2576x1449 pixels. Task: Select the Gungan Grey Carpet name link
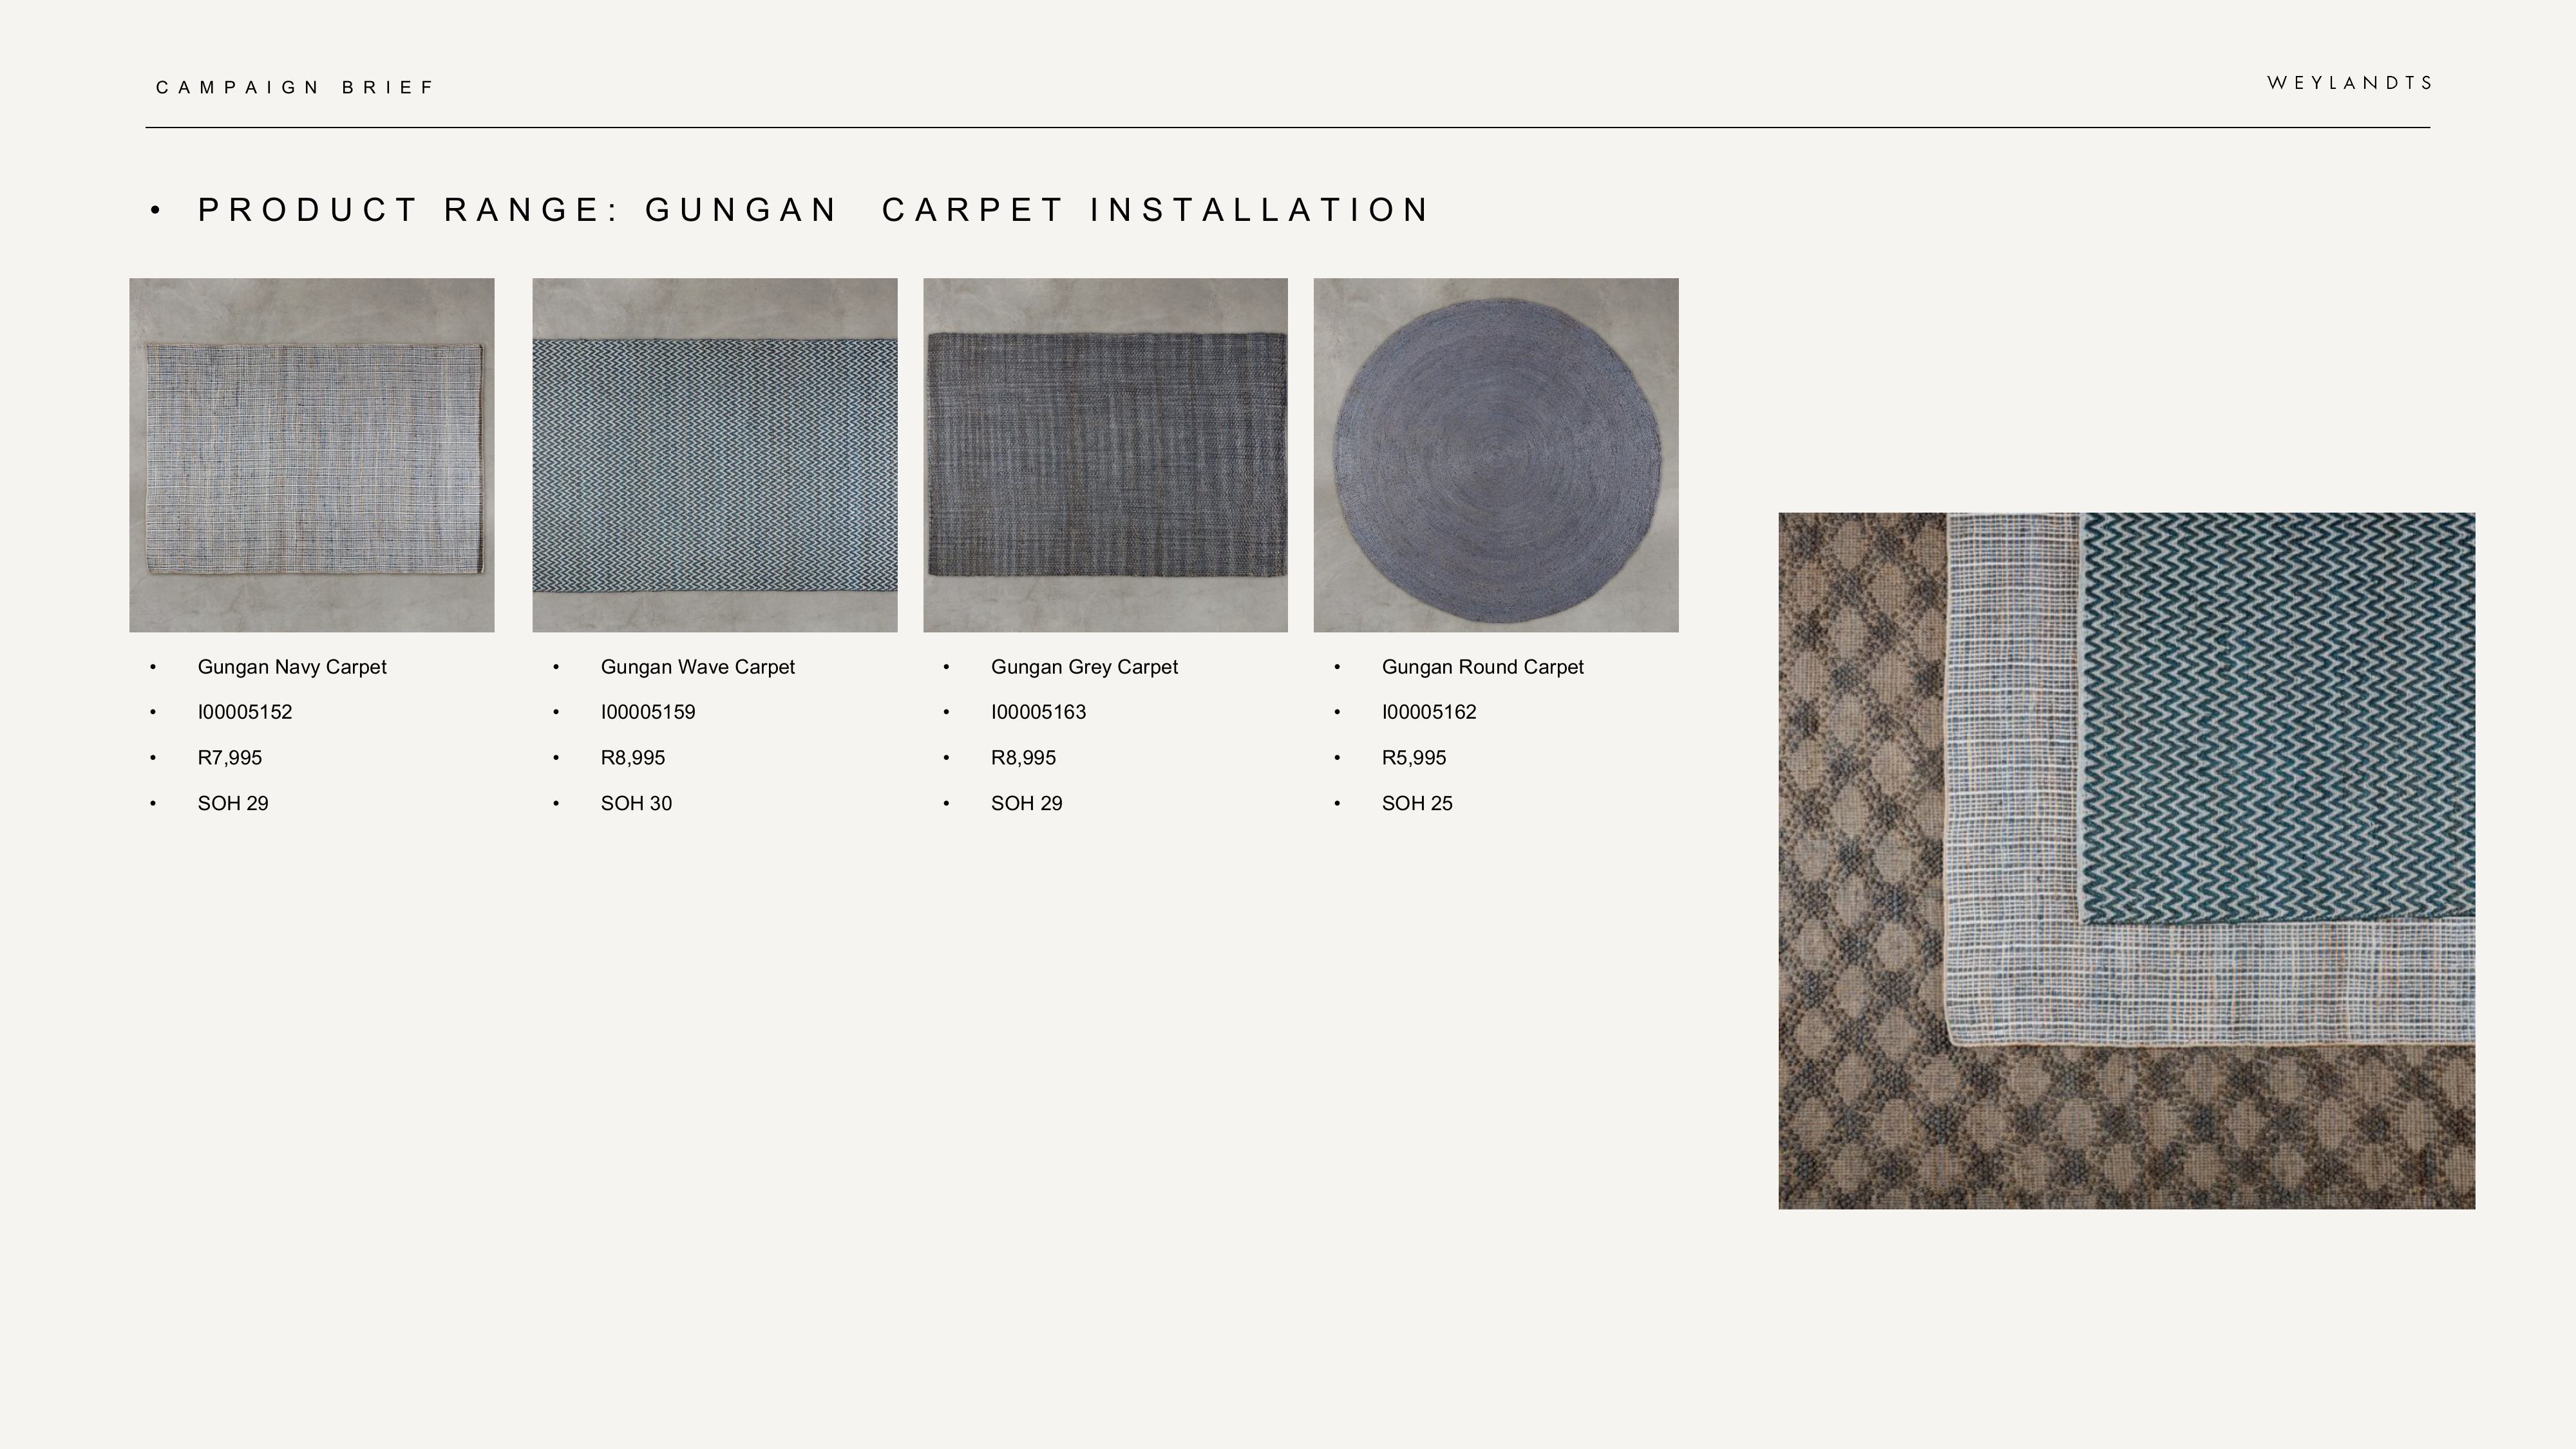coord(1085,667)
